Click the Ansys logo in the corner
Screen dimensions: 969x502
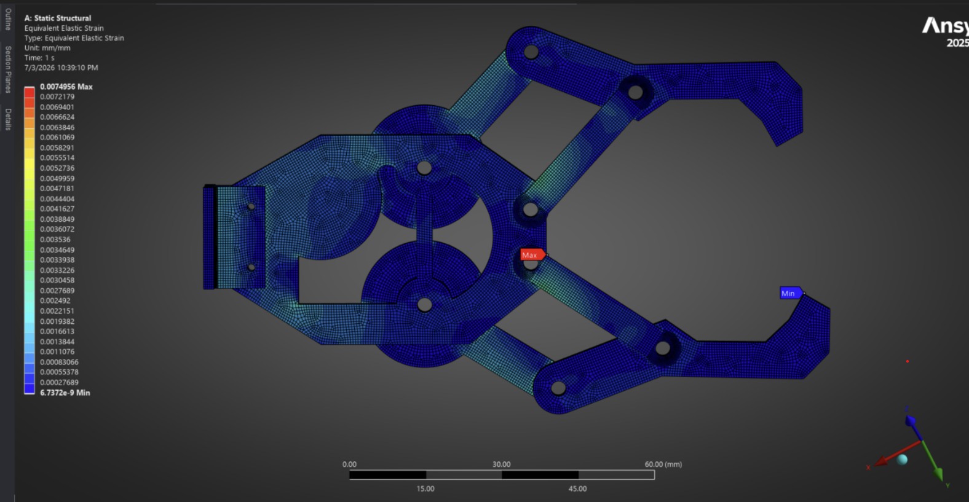click(946, 31)
